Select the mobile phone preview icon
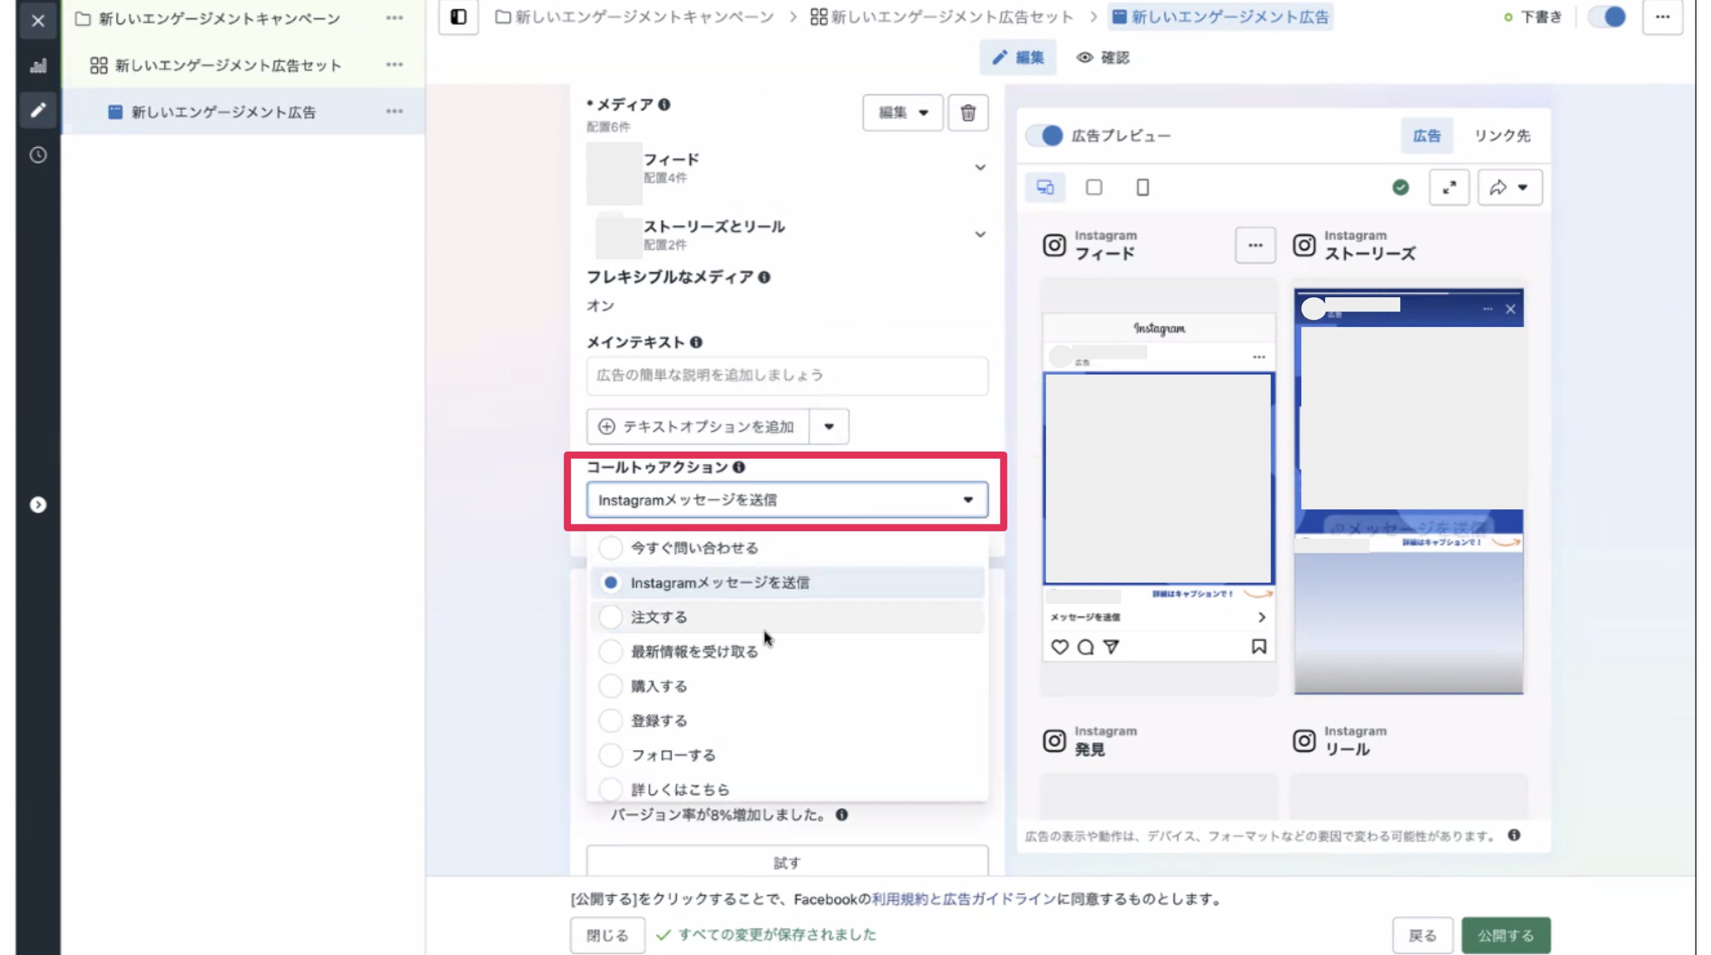This screenshot has height=955, width=1711. 1142,187
